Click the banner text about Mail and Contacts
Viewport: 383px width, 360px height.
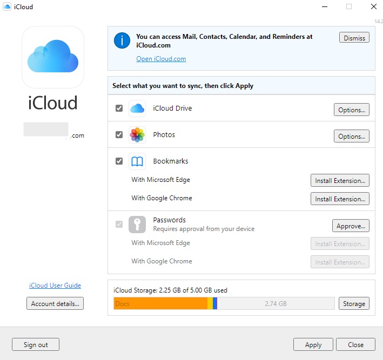click(x=224, y=41)
